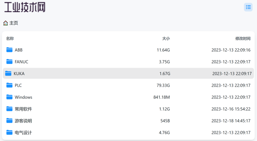This screenshot has height=141, width=257.
Task: Select the highlighted KUKA row
Action: (x=128, y=73)
